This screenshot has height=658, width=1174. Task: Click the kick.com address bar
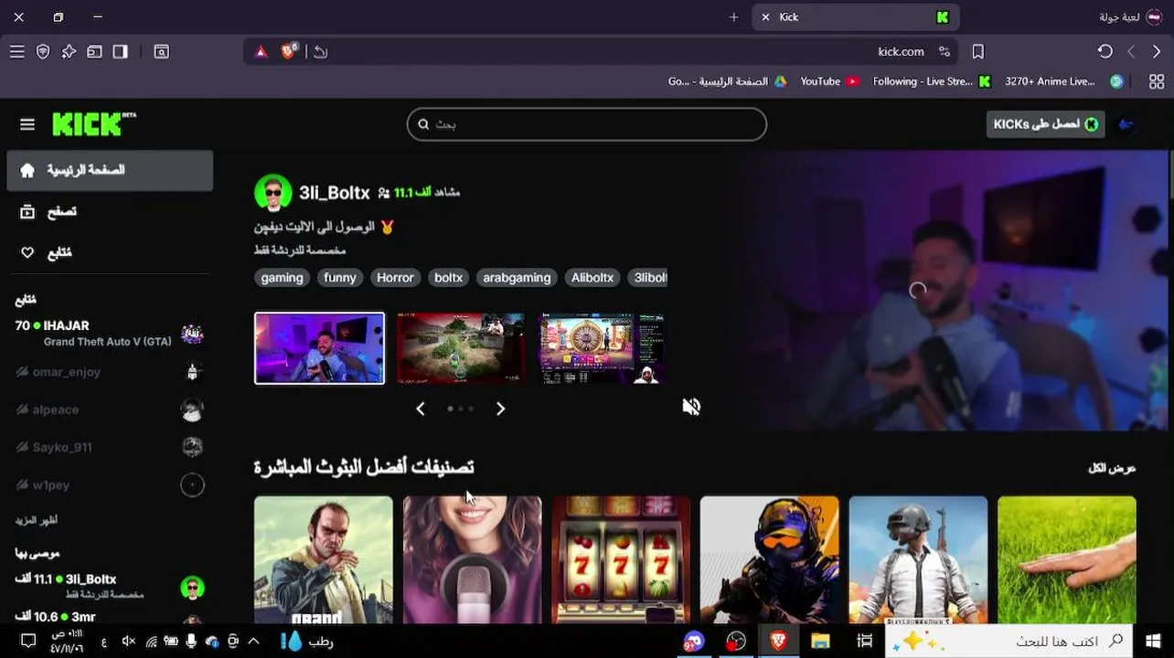pyautogui.click(x=601, y=52)
